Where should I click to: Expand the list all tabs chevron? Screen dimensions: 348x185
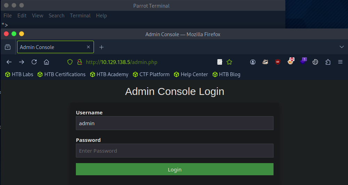[341, 47]
